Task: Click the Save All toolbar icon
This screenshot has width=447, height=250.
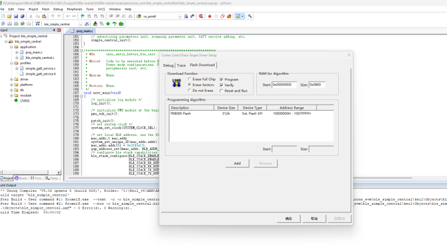Action: click(22, 16)
